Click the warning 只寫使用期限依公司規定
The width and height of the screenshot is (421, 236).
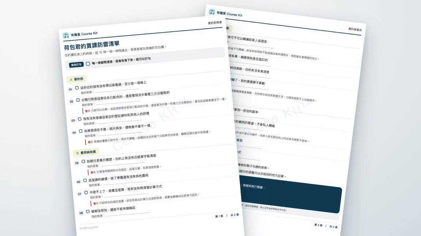pos(125,170)
